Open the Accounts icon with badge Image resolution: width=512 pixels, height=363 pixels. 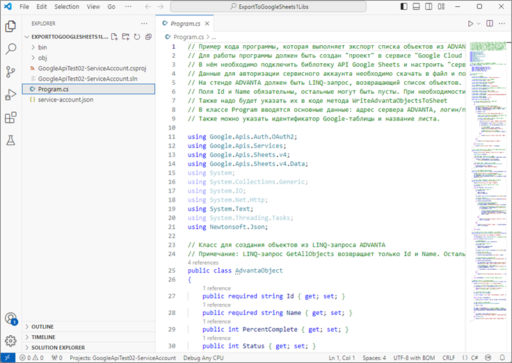click(10, 318)
